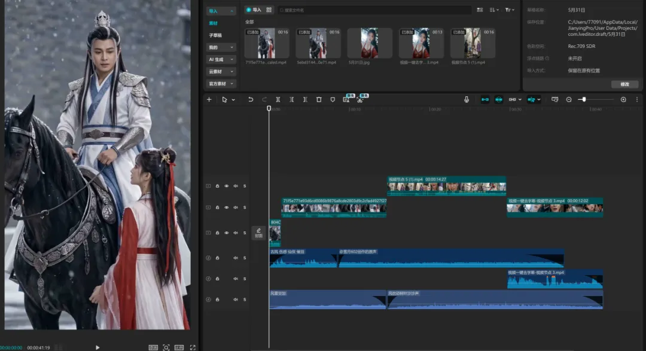This screenshot has width=646, height=351.
Task: Click the timeline playhead handle
Action: (x=269, y=108)
